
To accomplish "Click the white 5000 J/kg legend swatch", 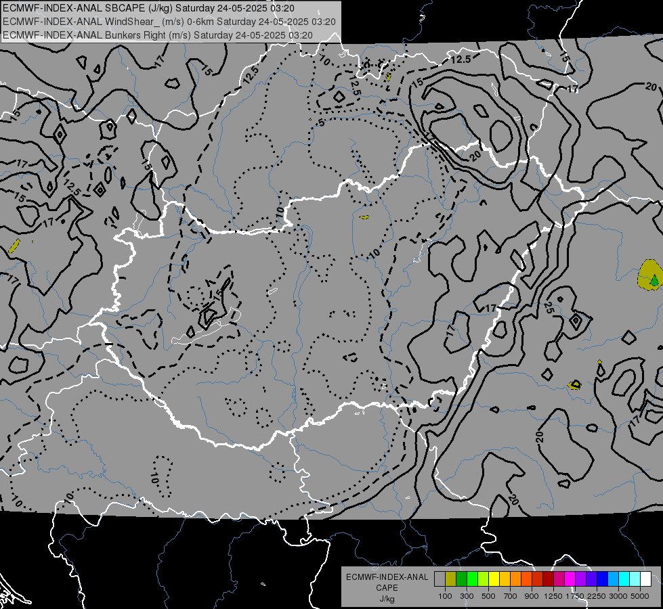I will [x=646, y=579].
